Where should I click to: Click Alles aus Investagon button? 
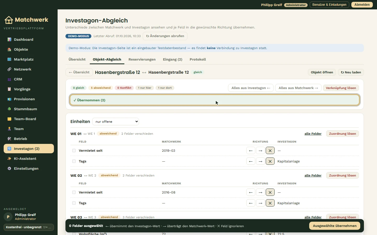251,88
